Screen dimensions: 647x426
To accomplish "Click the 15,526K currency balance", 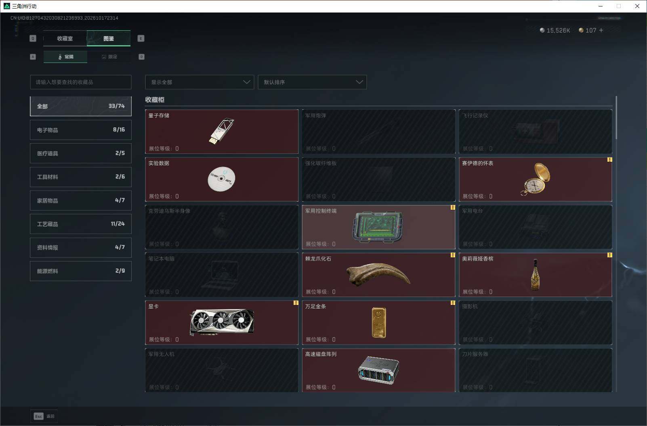I will click(555, 31).
